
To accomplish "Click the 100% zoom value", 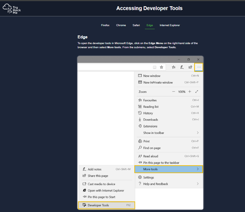I will 182,92.
